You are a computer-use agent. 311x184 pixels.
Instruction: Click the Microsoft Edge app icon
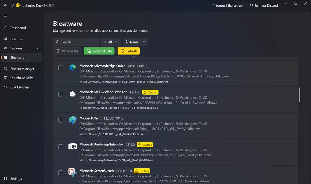pos(72,68)
